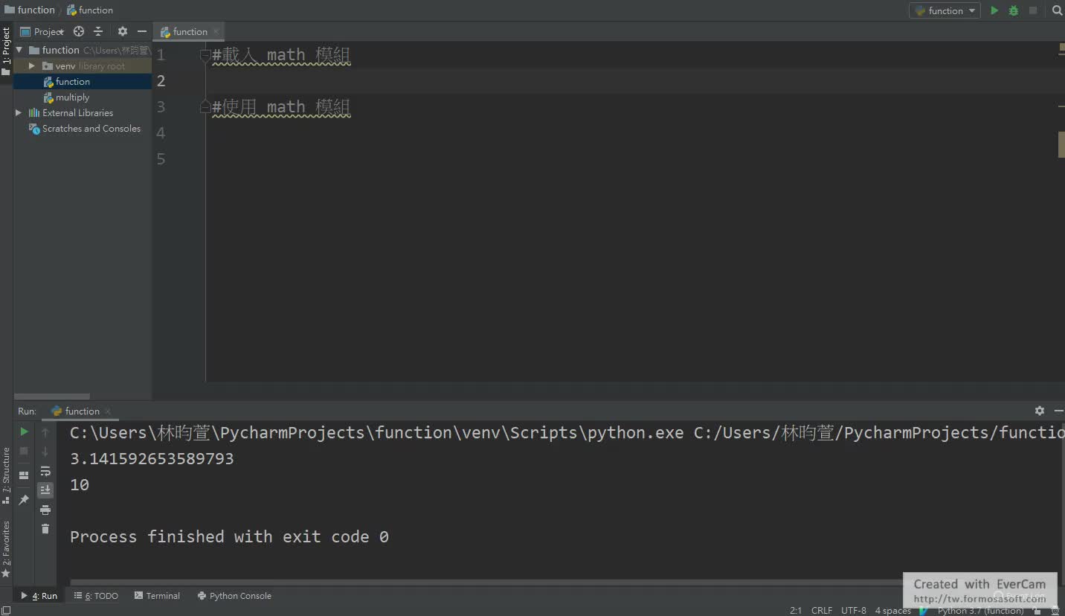Run the function configuration from the top toolbar
Image resolution: width=1065 pixels, height=616 pixels.
coord(994,10)
